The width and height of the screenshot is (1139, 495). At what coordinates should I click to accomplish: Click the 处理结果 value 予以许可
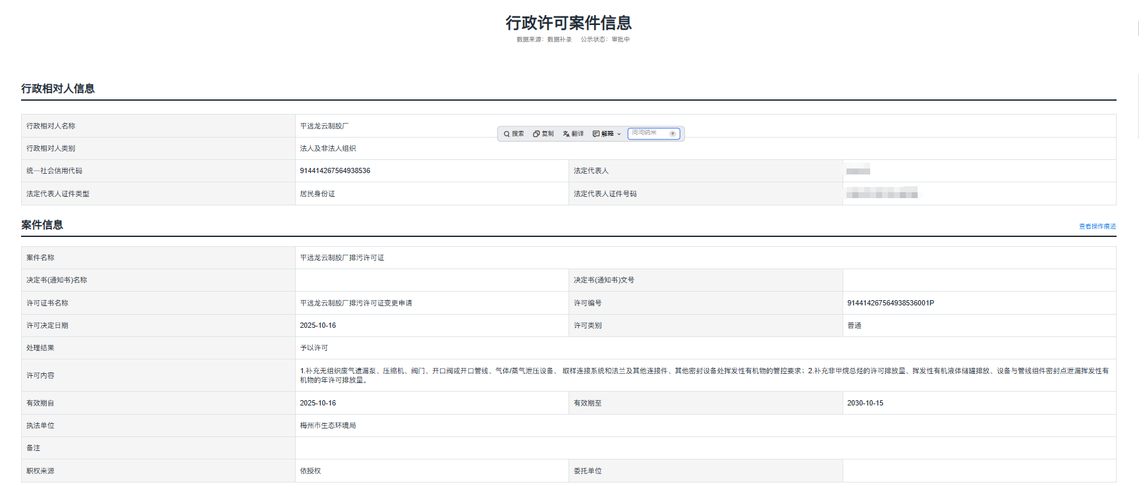point(314,348)
